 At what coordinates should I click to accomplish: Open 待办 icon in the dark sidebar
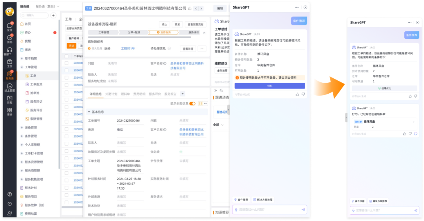coord(9,38)
